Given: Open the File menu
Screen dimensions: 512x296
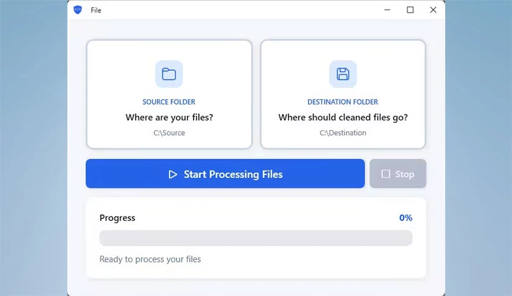Looking at the screenshot, I should [96, 10].
